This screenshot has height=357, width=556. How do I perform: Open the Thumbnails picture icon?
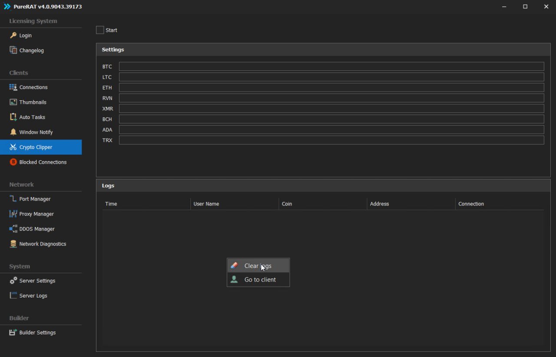point(13,102)
